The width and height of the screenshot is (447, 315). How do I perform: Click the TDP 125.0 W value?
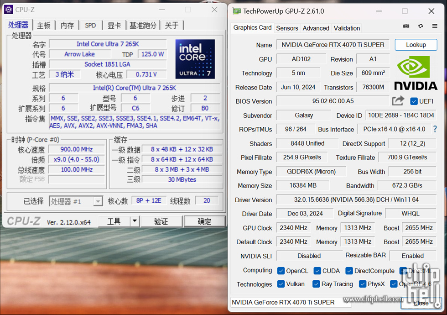[152, 54]
